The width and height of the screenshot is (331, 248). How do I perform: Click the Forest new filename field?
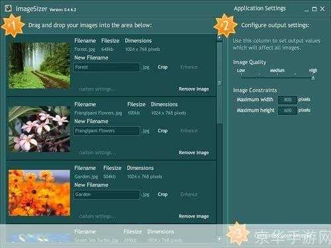pyautogui.click(x=107, y=67)
